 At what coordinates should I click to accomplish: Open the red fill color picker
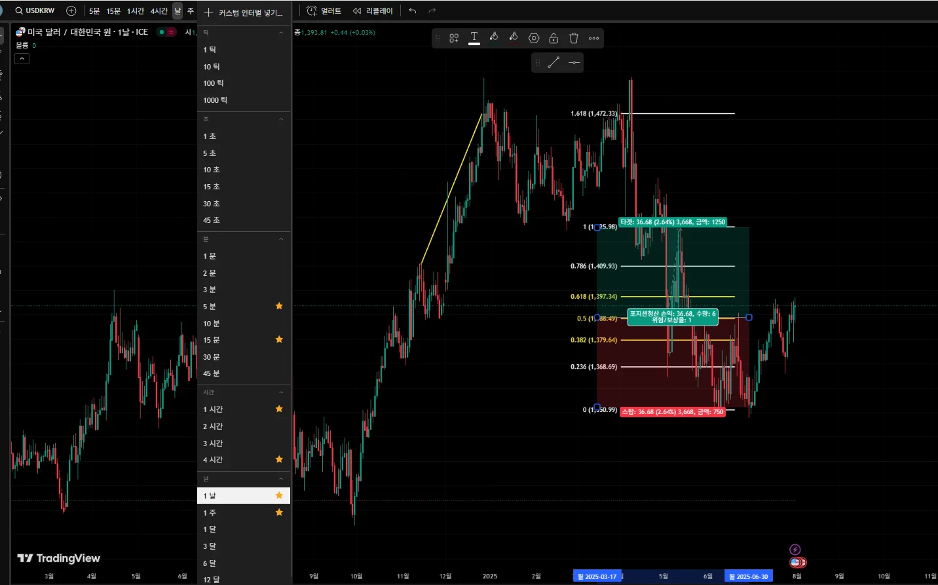pos(514,37)
